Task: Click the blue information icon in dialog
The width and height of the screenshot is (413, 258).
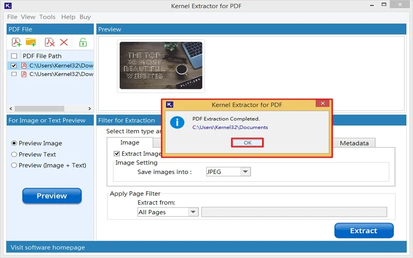Action: pos(177,123)
